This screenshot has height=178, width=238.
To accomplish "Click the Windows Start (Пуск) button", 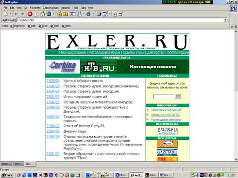I will pyautogui.click(x=7, y=175).
